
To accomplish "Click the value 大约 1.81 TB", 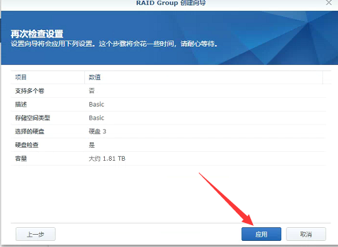I will [107, 159].
